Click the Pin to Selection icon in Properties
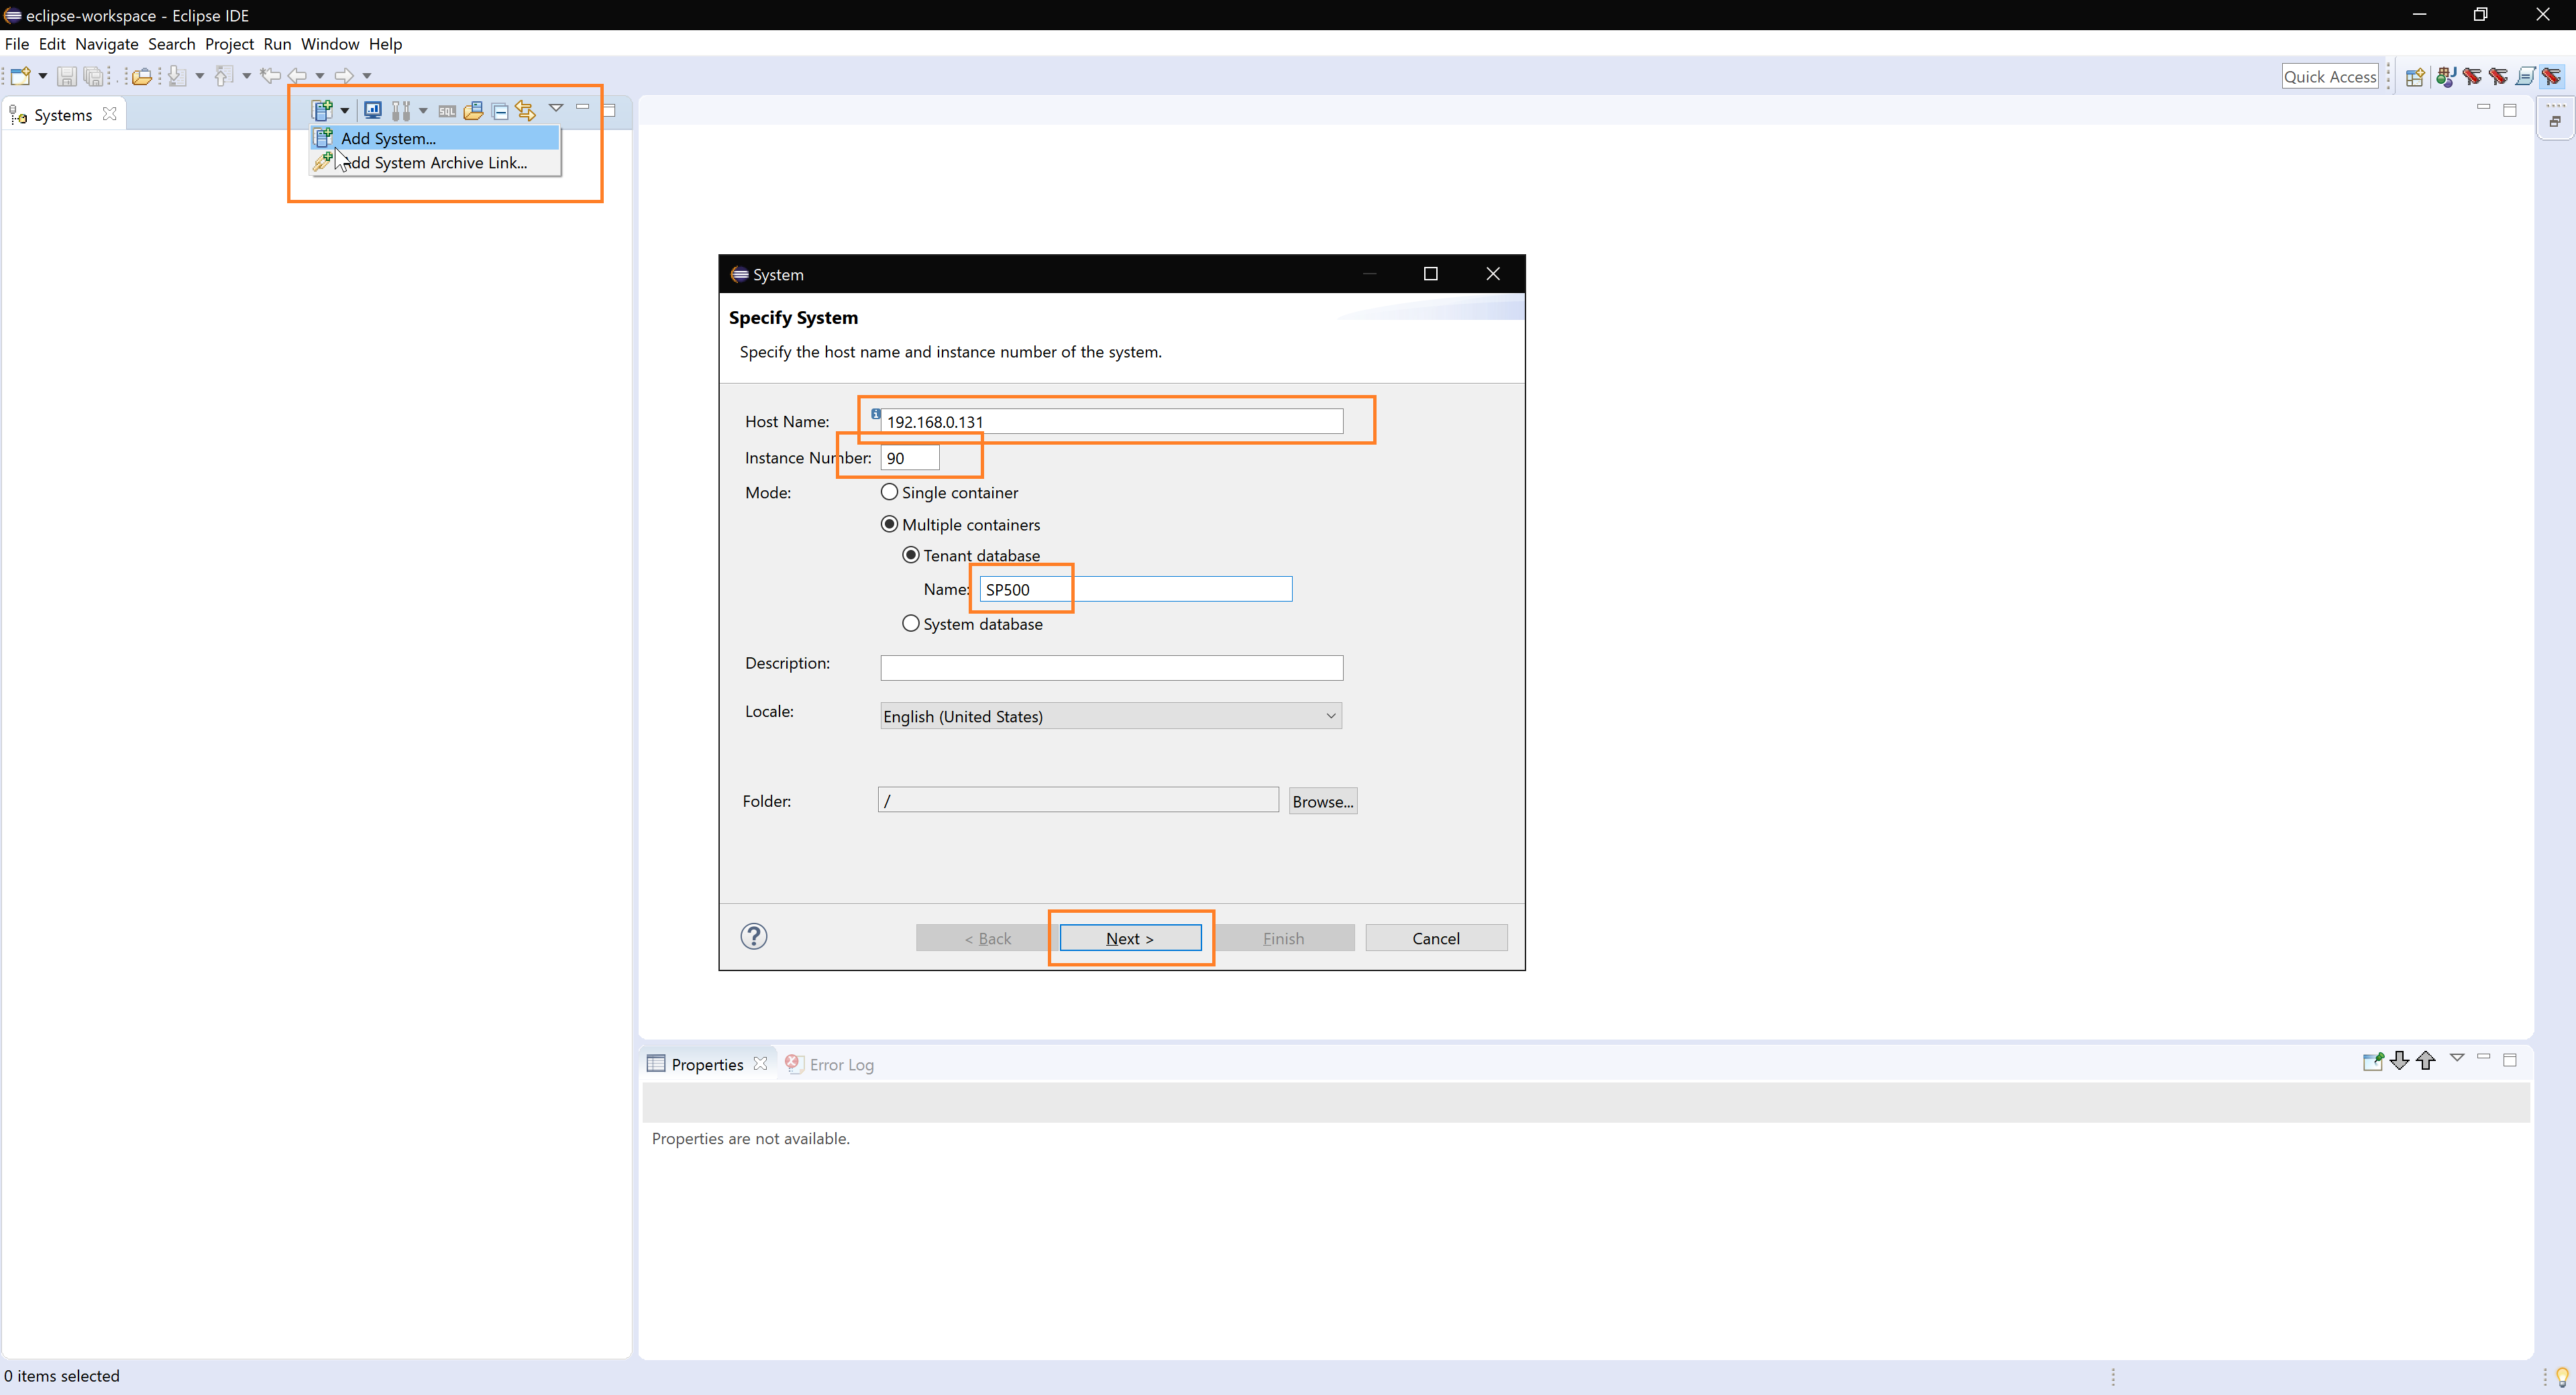 2373,1061
